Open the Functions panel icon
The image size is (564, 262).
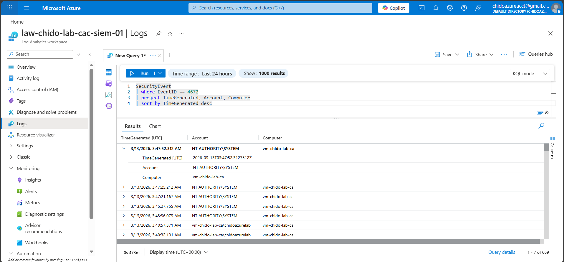click(x=109, y=95)
